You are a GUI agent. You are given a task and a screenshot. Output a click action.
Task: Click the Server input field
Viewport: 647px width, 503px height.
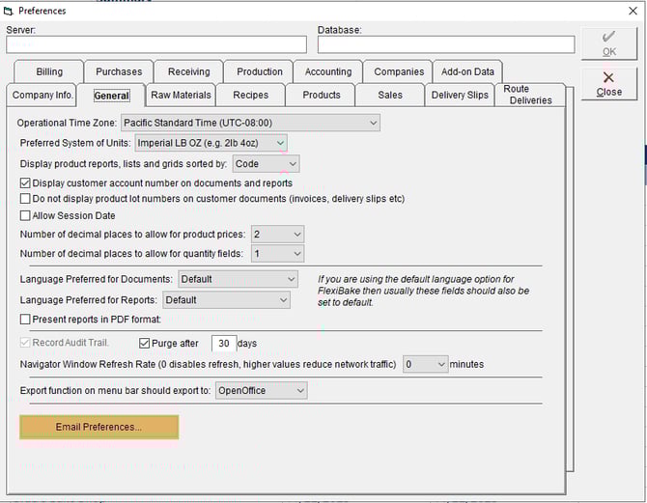156,44
